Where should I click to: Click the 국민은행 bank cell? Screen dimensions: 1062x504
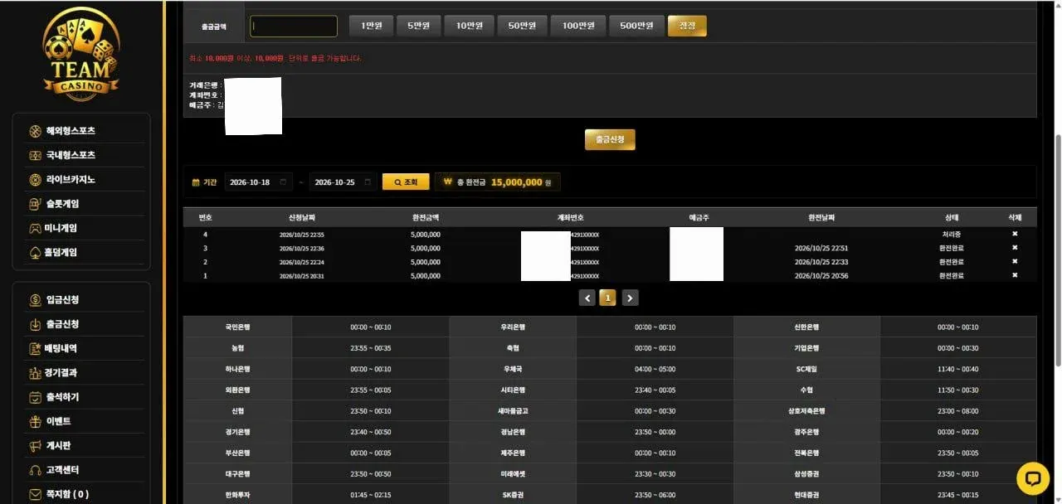(x=237, y=327)
